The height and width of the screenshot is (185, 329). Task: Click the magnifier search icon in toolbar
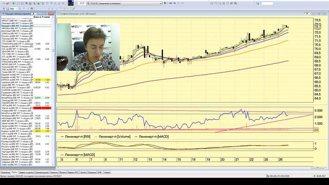[258, 4]
